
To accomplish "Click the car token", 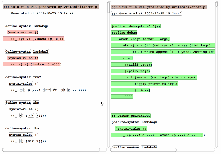I will pyautogui.click(x=31, y=141).
